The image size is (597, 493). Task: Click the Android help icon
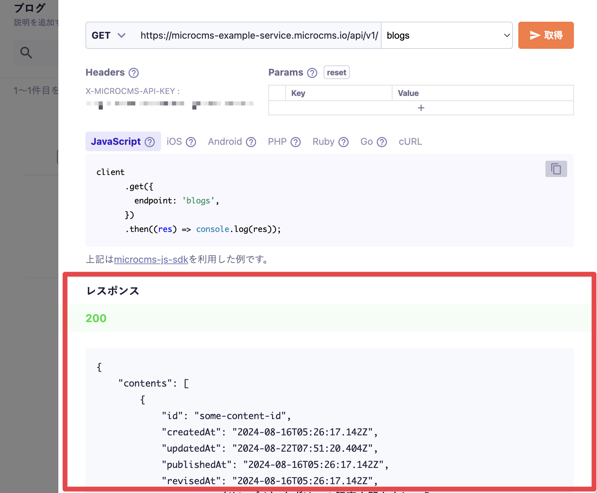click(251, 142)
